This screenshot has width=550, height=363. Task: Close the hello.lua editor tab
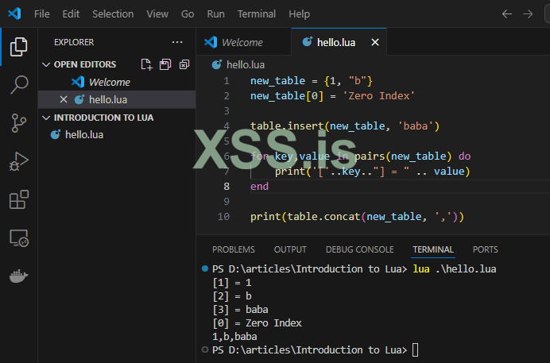coord(375,43)
